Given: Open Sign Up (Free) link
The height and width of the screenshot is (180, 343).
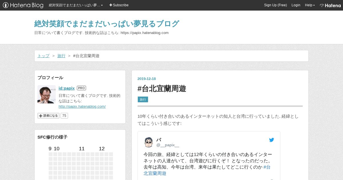Looking at the screenshot, I should (276, 5).
